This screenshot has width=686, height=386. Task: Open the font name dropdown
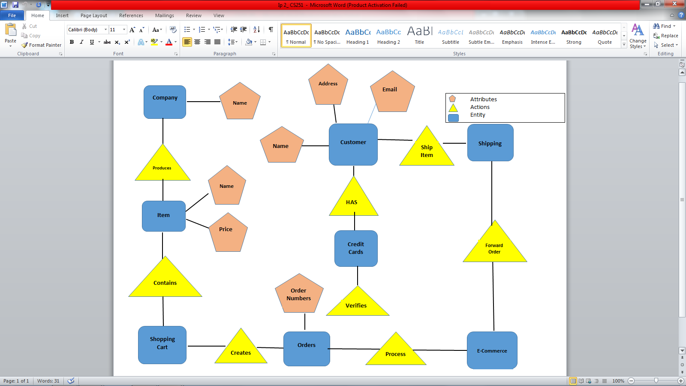point(105,30)
